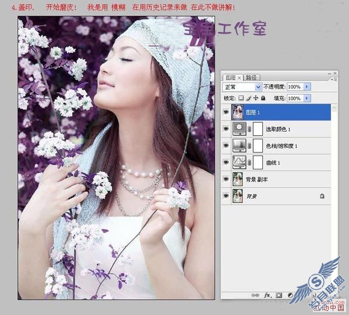Image resolution: width=349 pixels, height=315 pixels.
Task: Close the 图层 tab with its x
Action: 239,78
